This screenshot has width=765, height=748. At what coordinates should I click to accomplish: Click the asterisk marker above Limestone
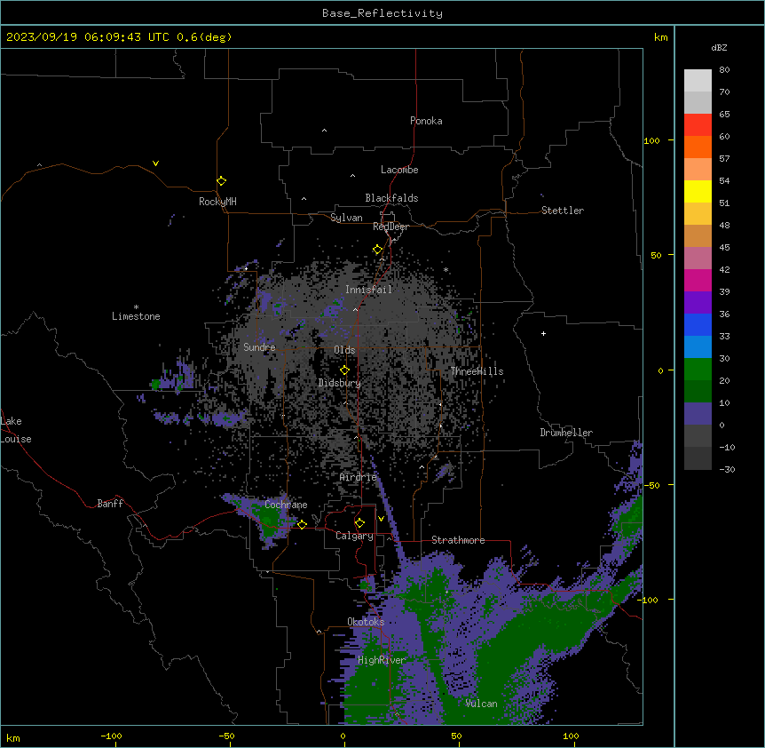[136, 307]
